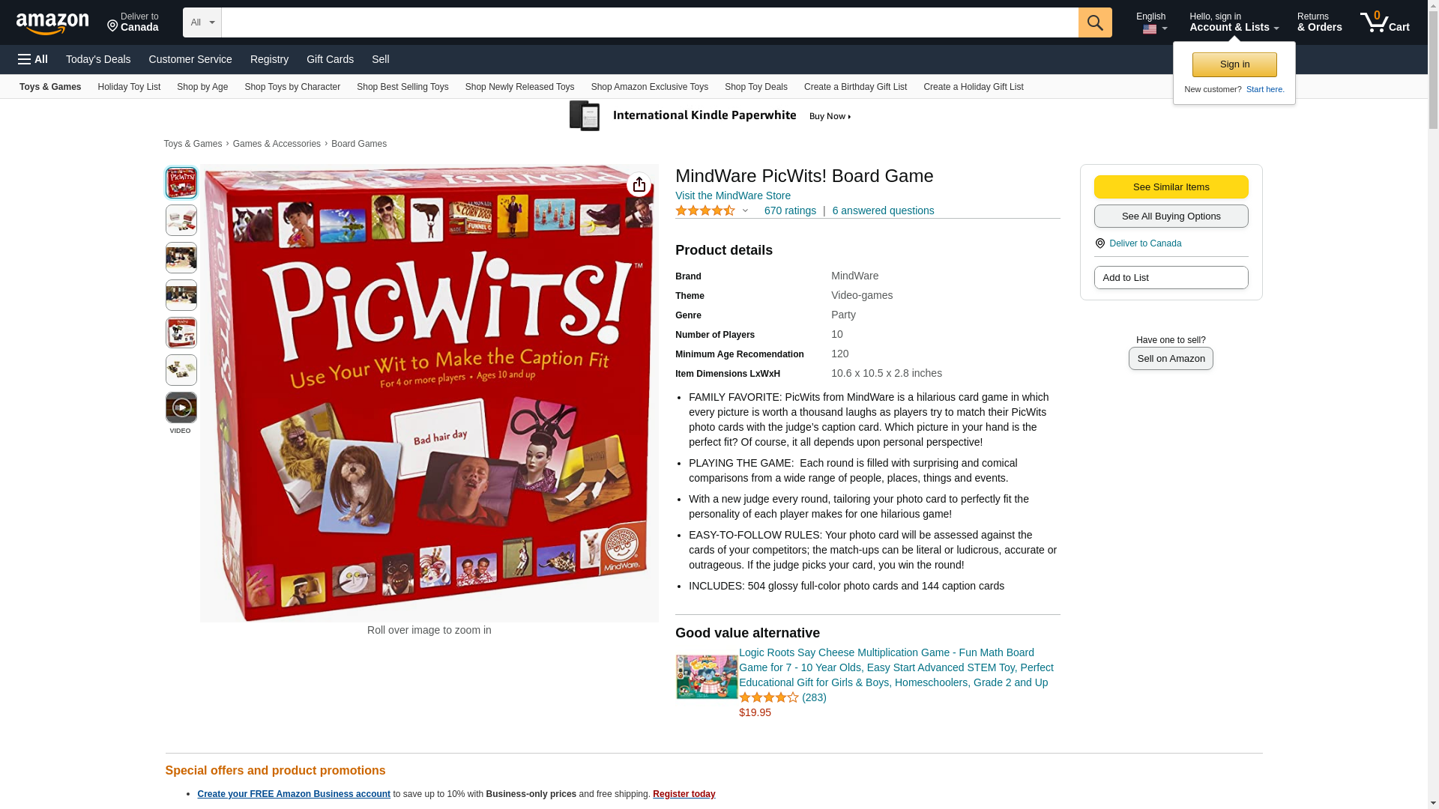1439x809 pixels.
Task: Expand the Add to List dropdown
Action: pyautogui.click(x=1171, y=278)
